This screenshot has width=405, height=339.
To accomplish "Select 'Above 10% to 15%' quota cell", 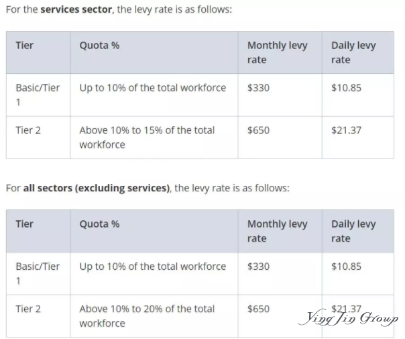I will pyautogui.click(x=154, y=138).
